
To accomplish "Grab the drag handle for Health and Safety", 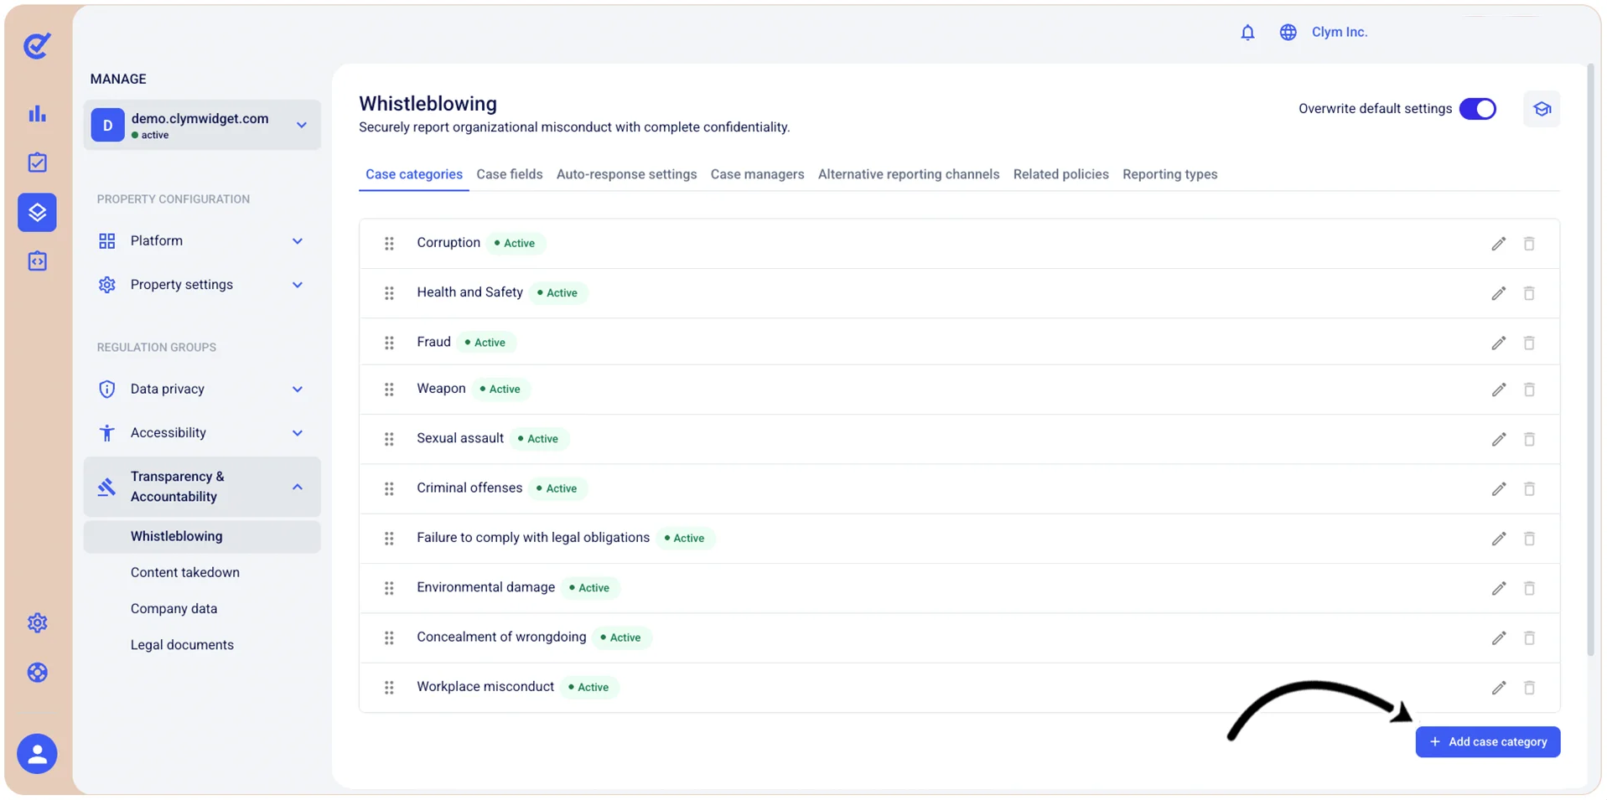I will [389, 293].
